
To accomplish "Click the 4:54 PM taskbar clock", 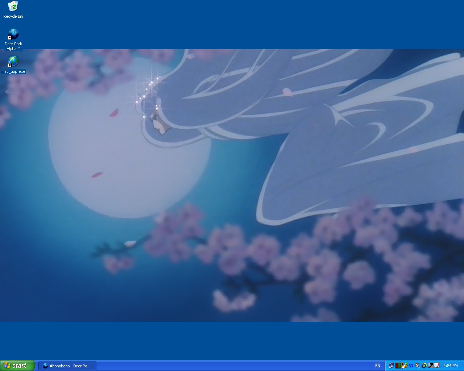I will pos(451,366).
